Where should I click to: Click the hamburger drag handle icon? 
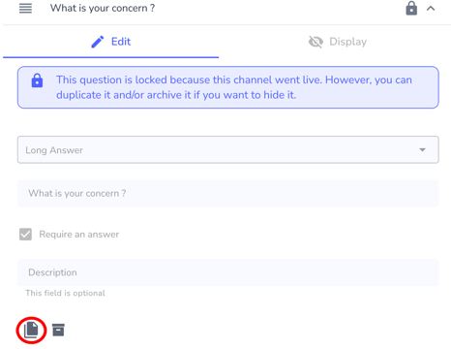pyautogui.click(x=25, y=8)
